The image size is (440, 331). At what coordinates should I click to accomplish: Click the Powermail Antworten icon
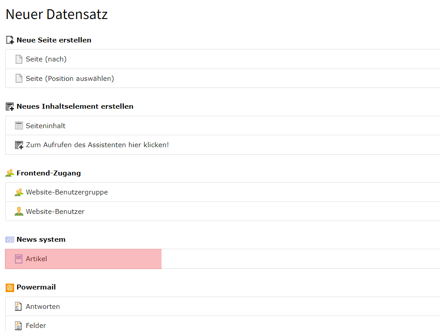(x=19, y=307)
